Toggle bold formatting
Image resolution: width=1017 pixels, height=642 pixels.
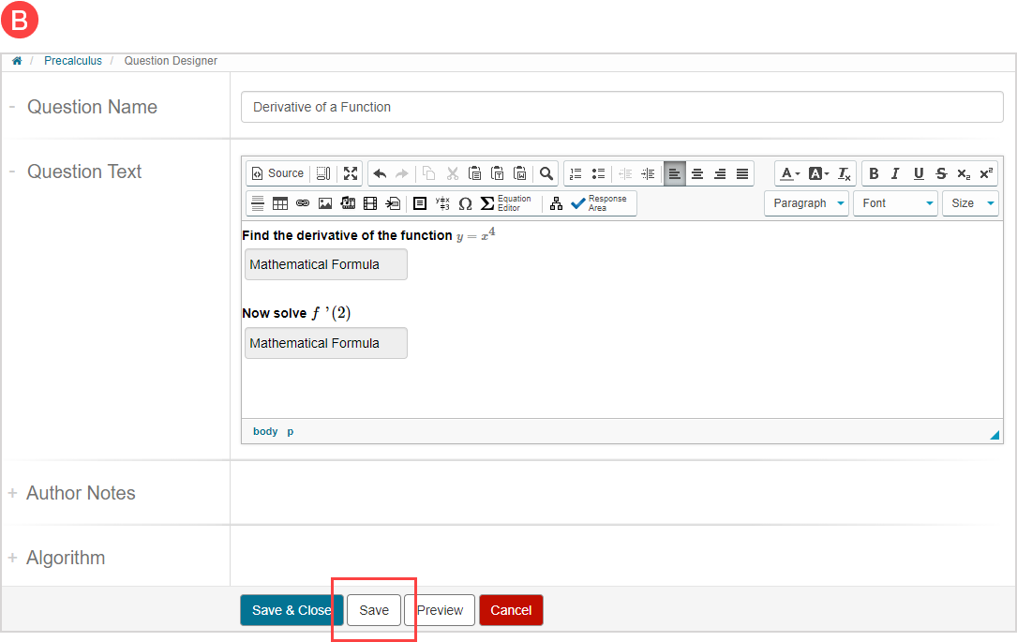tap(874, 173)
